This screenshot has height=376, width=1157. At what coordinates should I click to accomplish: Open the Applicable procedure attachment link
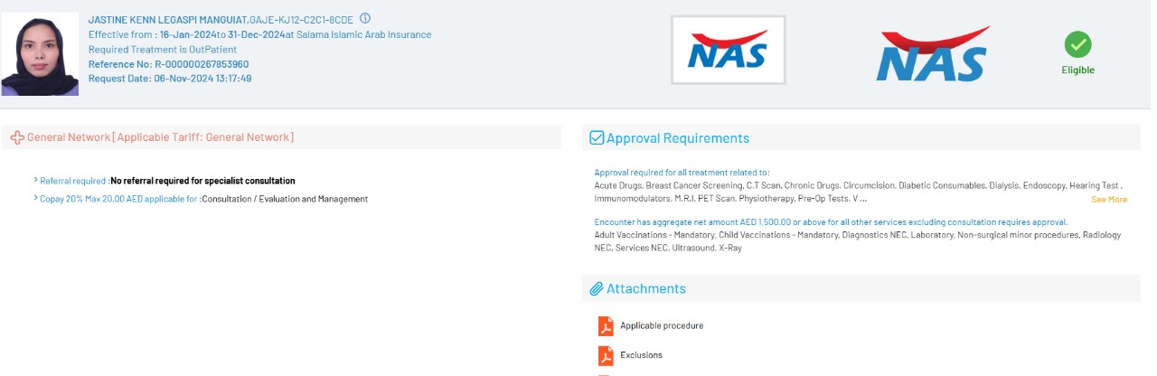tap(662, 325)
